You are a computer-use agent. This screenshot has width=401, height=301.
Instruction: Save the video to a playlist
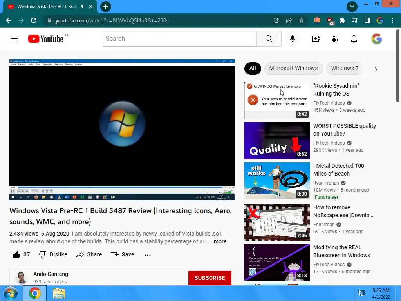(x=123, y=254)
